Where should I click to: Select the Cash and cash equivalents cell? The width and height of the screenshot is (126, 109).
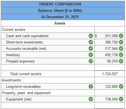(48, 36)
